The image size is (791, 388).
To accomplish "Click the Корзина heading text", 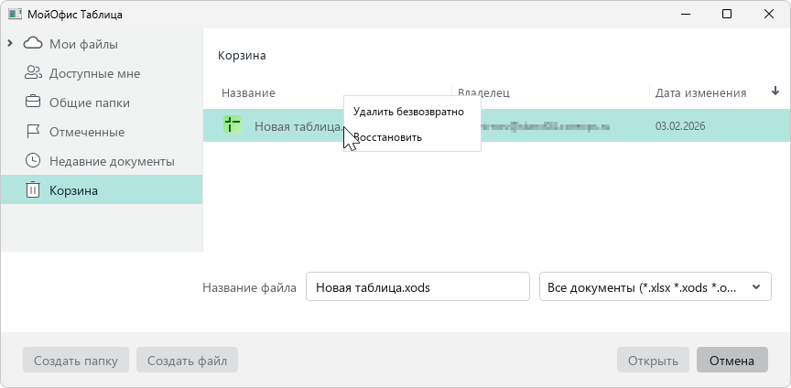I will tap(242, 56).
